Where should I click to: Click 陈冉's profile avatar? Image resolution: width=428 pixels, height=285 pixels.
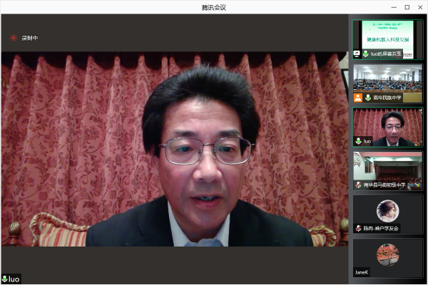387,209
